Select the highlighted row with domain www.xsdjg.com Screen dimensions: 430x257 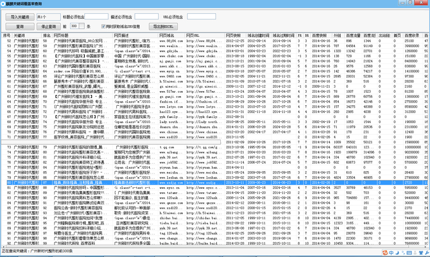click(214, 183)
